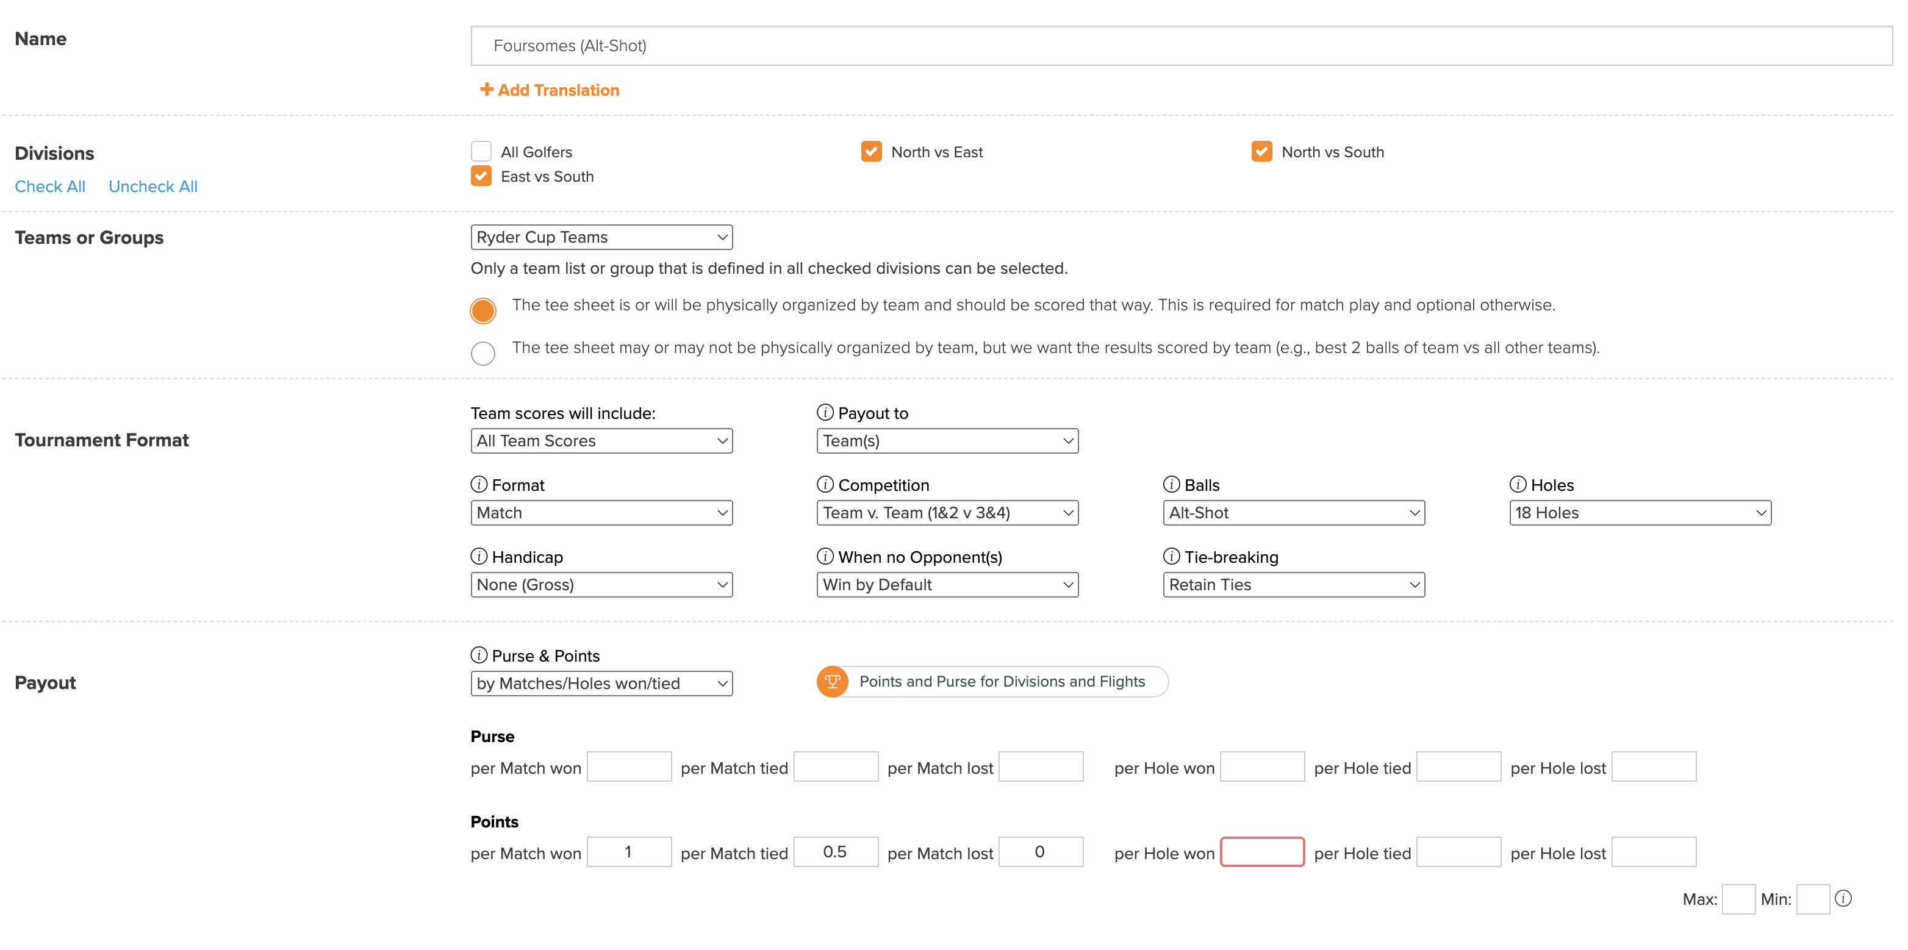This screenshot has width=1908, height=950.
Task: Click the Balls info icon
Action: pyautogui.click(x=1171, y=484)
